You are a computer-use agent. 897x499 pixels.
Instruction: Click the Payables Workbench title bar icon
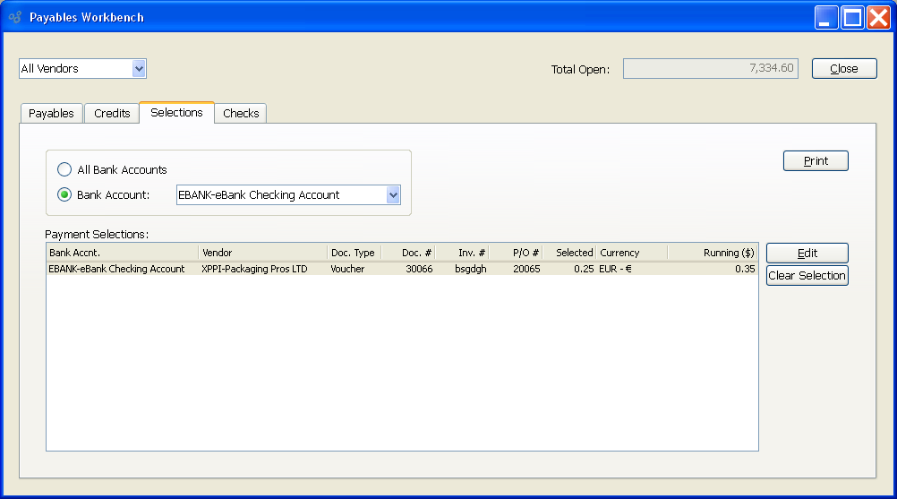pos(15,17)
